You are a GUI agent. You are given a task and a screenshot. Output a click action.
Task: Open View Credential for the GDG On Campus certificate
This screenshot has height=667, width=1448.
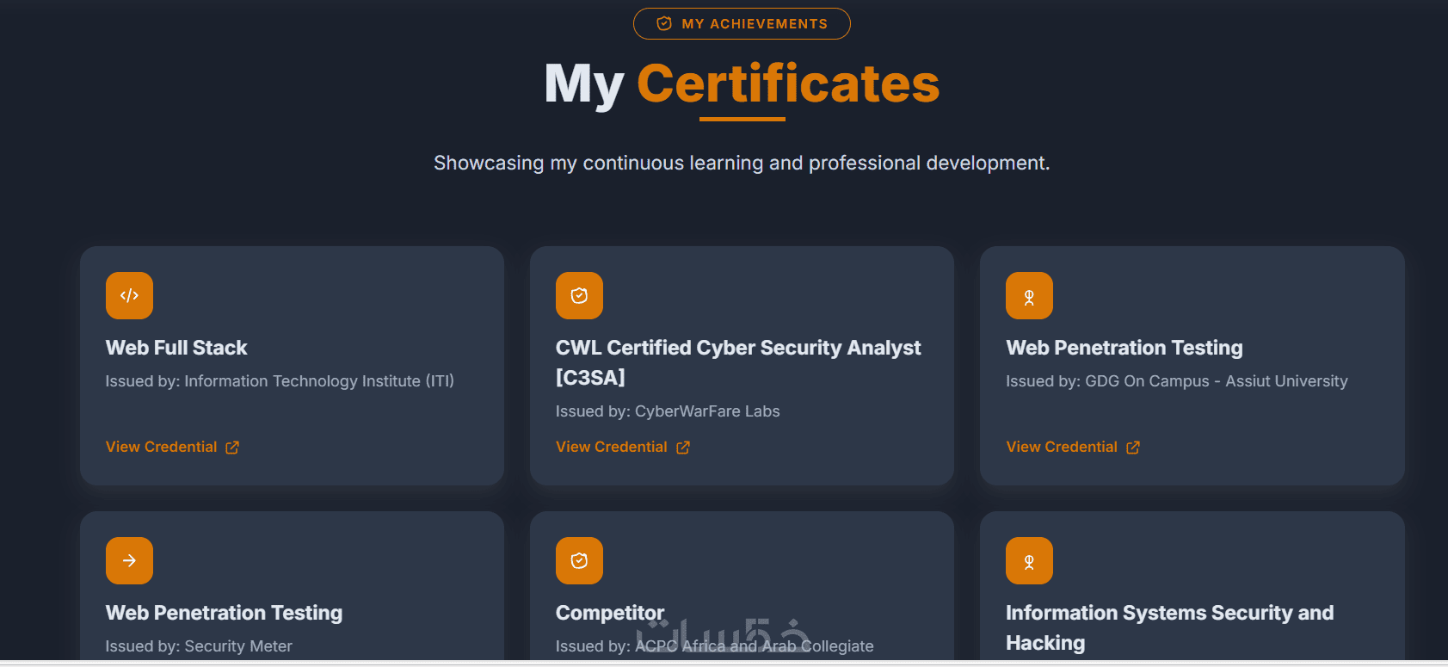[1073, 447]
